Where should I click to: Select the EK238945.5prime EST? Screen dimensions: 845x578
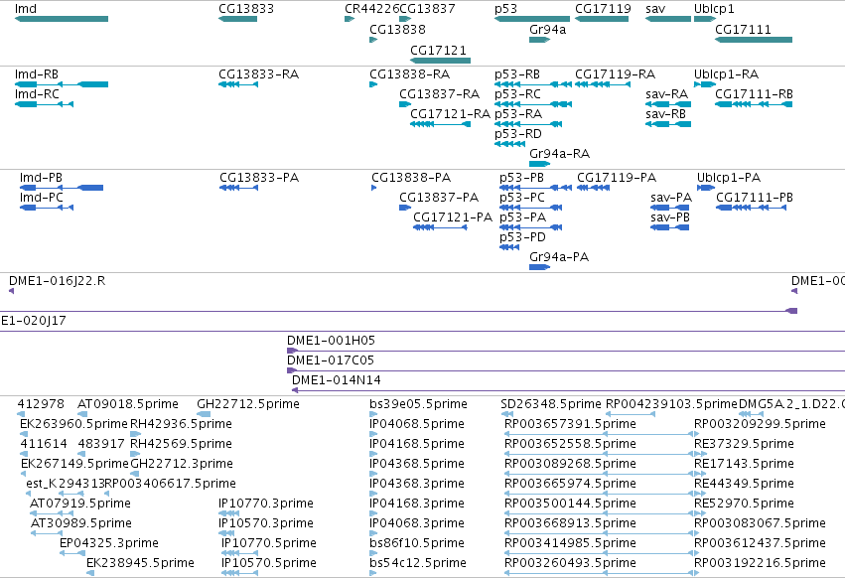pos(90,573)
